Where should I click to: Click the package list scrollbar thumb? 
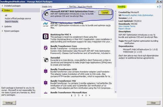point(115,40)
